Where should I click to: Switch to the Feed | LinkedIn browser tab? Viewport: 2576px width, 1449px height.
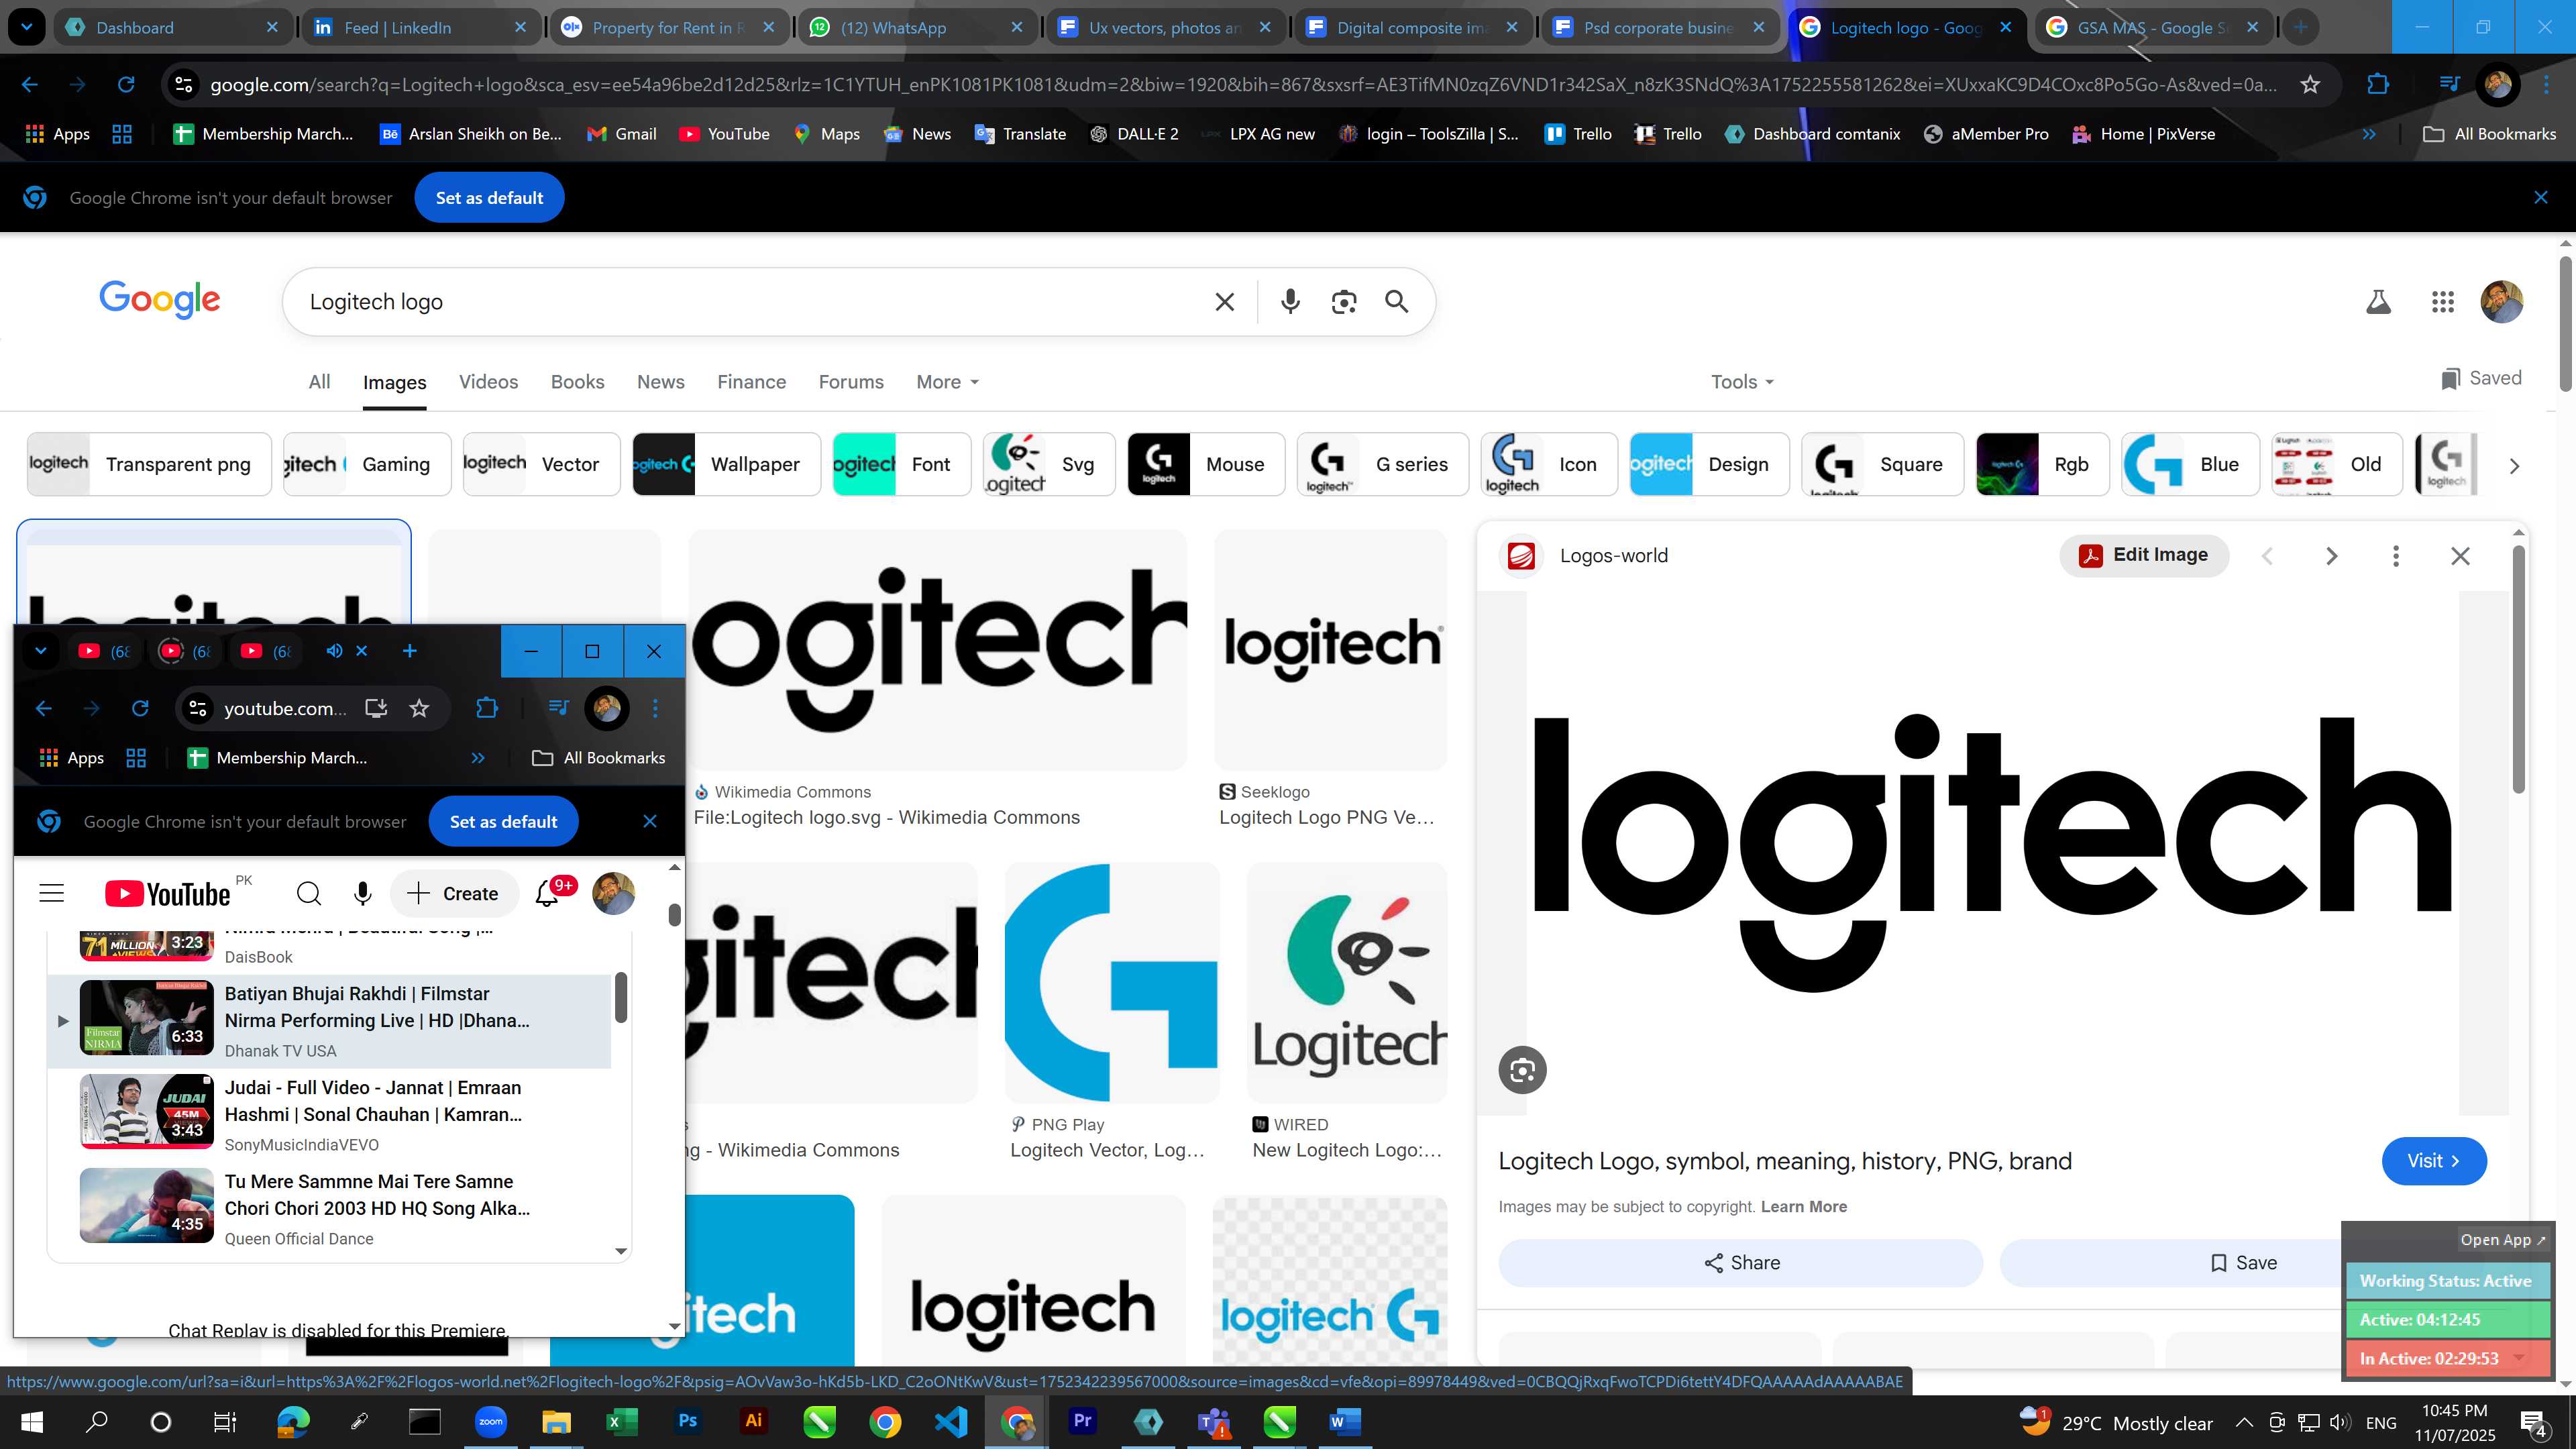420,28
